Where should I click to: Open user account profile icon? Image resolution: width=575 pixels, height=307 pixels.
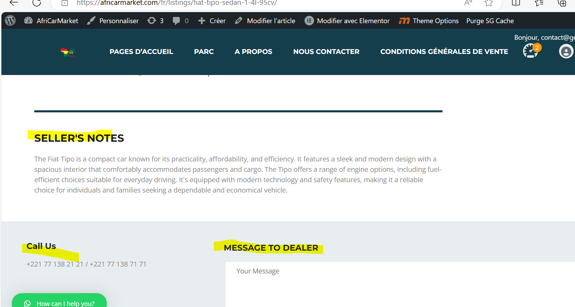click(x=566, y=52)
